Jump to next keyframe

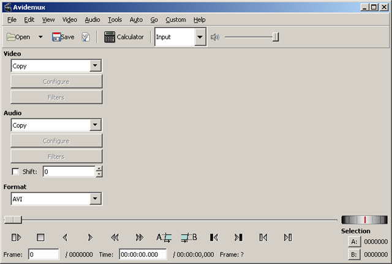pos(140,237)
